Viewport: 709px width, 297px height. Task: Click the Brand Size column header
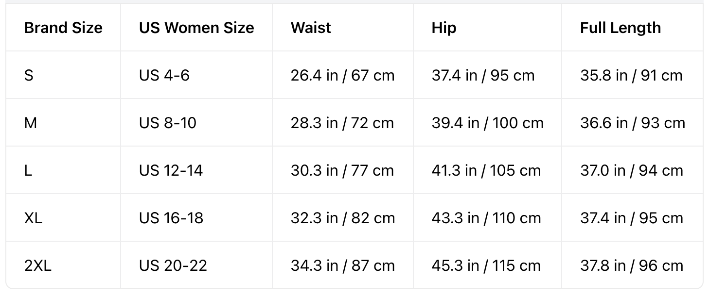pos(63,28)
